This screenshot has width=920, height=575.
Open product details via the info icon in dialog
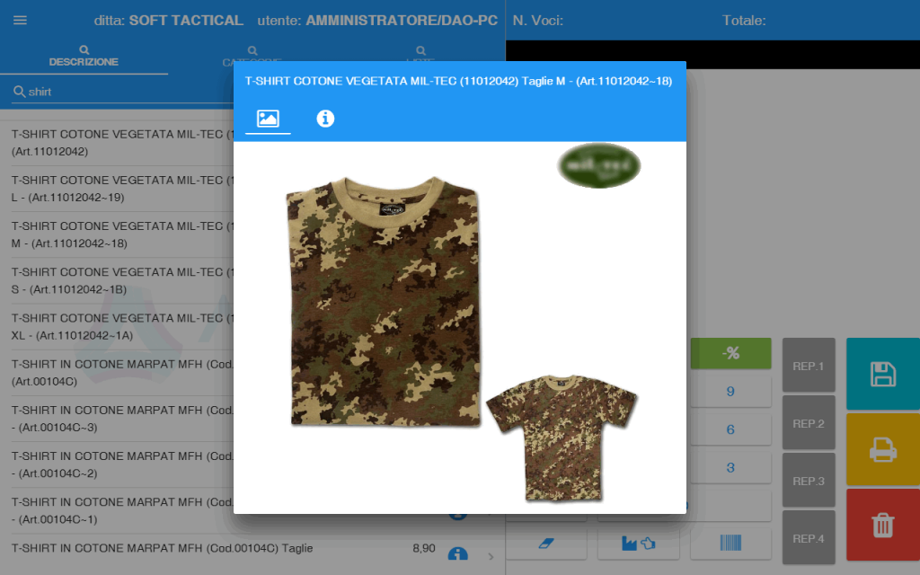pyautogui.click(x=325, y=118)
